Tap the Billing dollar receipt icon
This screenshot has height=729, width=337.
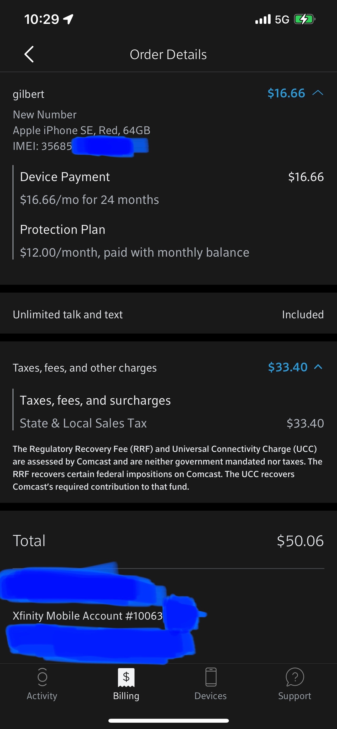[126, 677]
